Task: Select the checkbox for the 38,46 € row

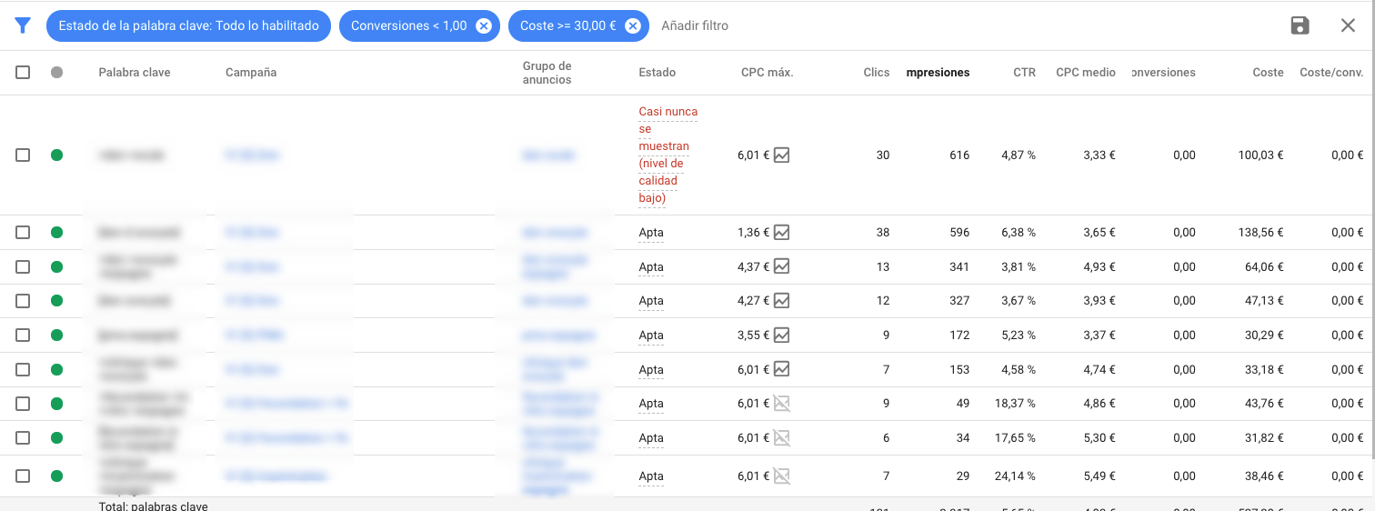Action: [23, 476]
